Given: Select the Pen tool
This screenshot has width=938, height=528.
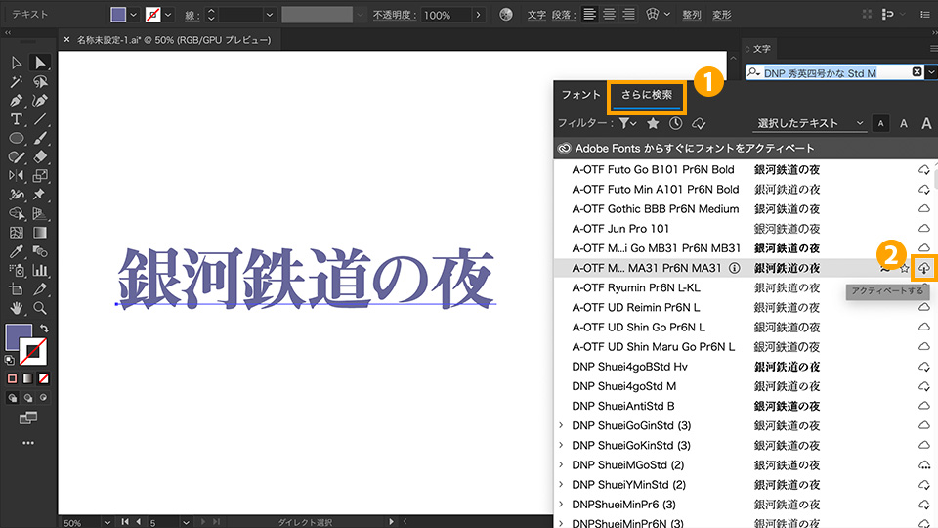Looking at the screenshot, I should 17,101.
